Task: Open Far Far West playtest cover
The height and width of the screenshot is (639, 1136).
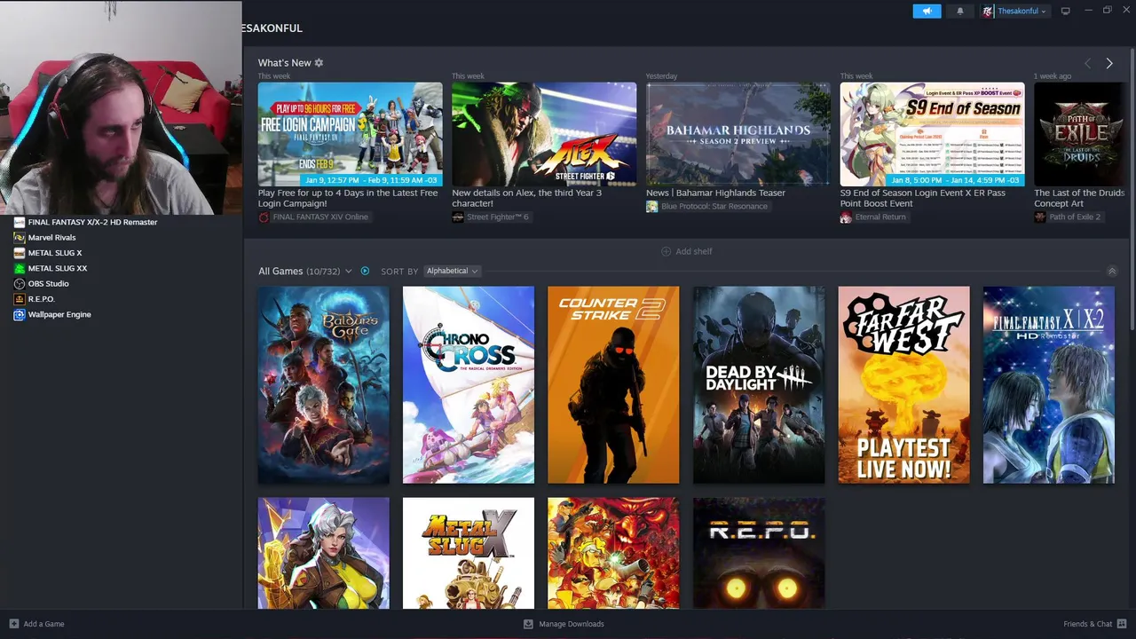Action: [903, 384]
